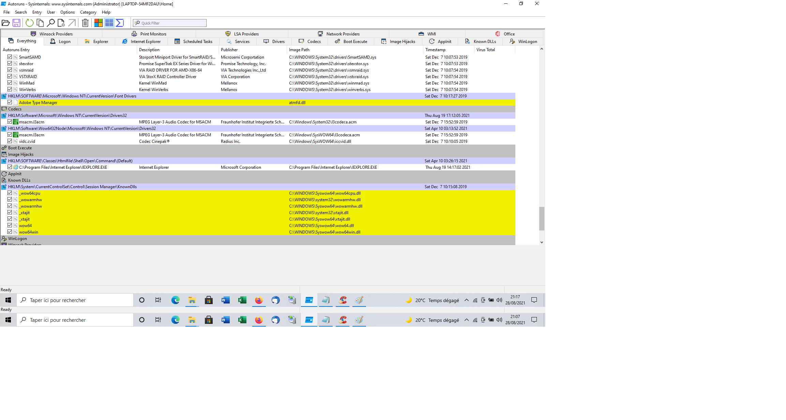
Task: Open the LSA Providers tab
Action: point(242,34)
